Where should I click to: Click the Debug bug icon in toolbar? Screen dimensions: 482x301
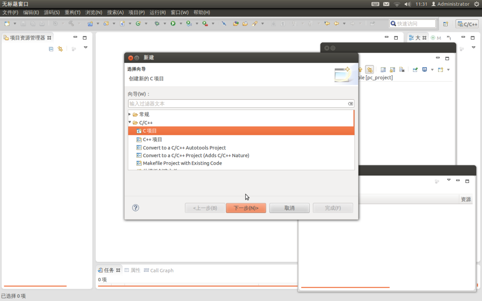[157, 24]
